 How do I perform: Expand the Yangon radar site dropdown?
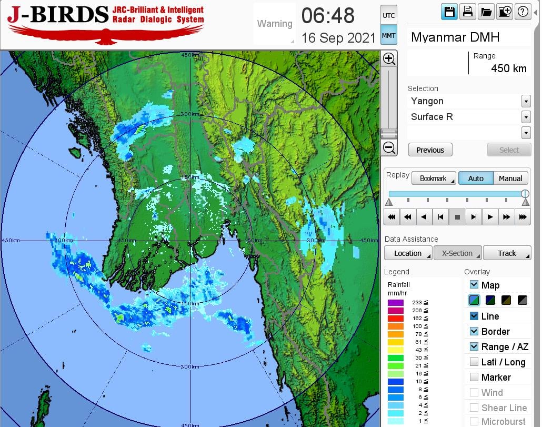point(526,101)
